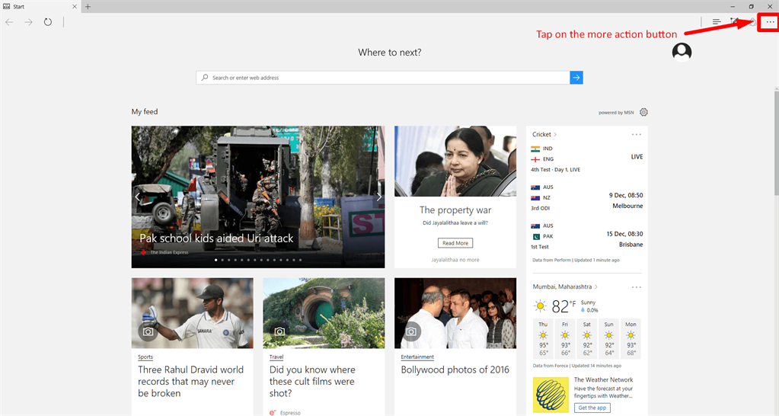This screenshot has width=779, height=416.
Task: Click camera gallery icon on Bollywood photo
Action: click(411, 331)
